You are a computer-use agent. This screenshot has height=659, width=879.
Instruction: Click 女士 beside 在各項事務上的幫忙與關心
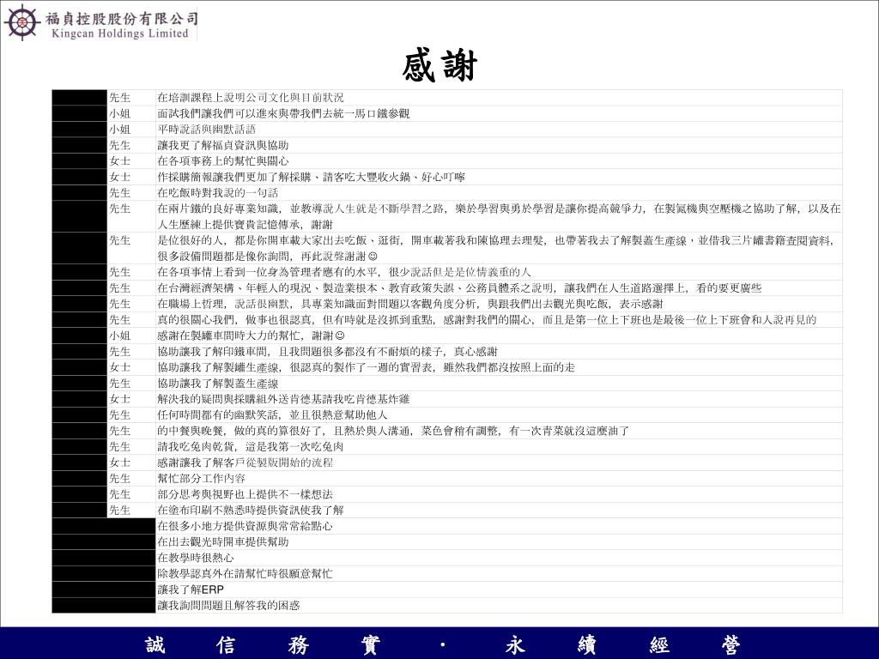(119, 160)
